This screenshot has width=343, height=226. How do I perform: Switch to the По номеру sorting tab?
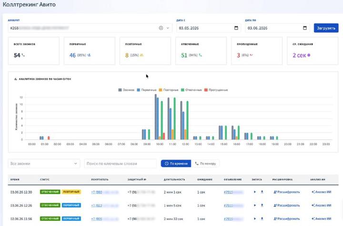click(x=205, y=164)
